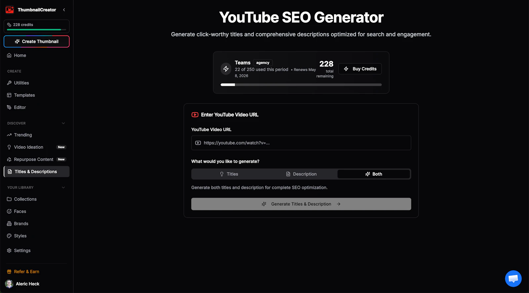Click the Renews May 8, 2026 text

[x=275, y=73]
